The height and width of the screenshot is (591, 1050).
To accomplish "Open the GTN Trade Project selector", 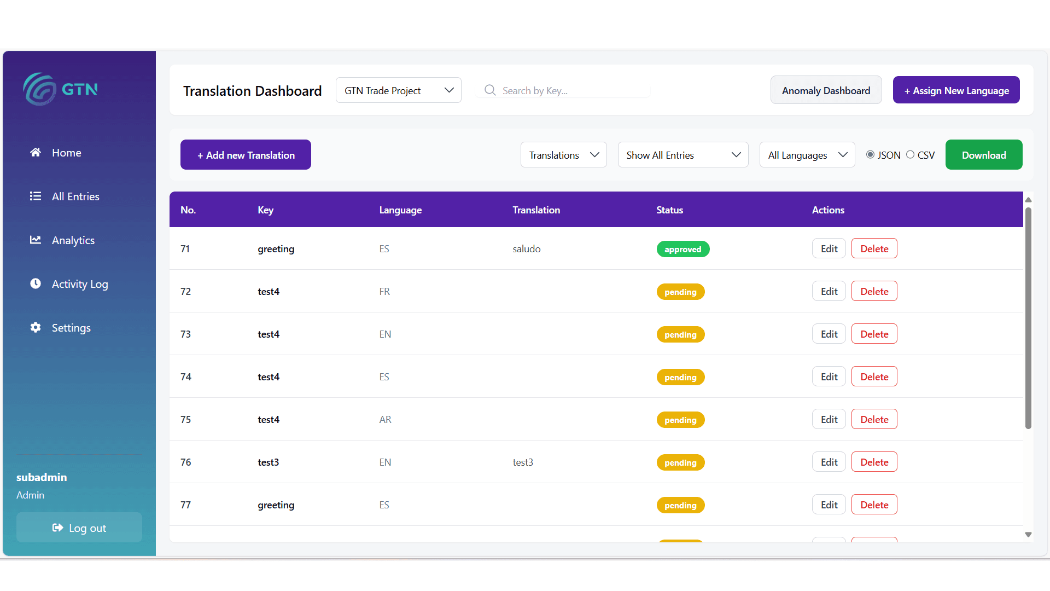I will [398, 90].
